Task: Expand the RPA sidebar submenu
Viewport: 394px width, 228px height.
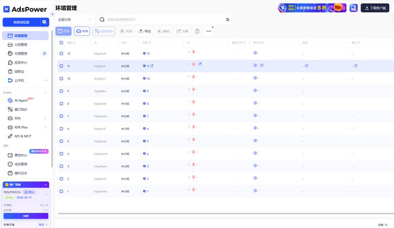Action: click(x=45, y=118)
